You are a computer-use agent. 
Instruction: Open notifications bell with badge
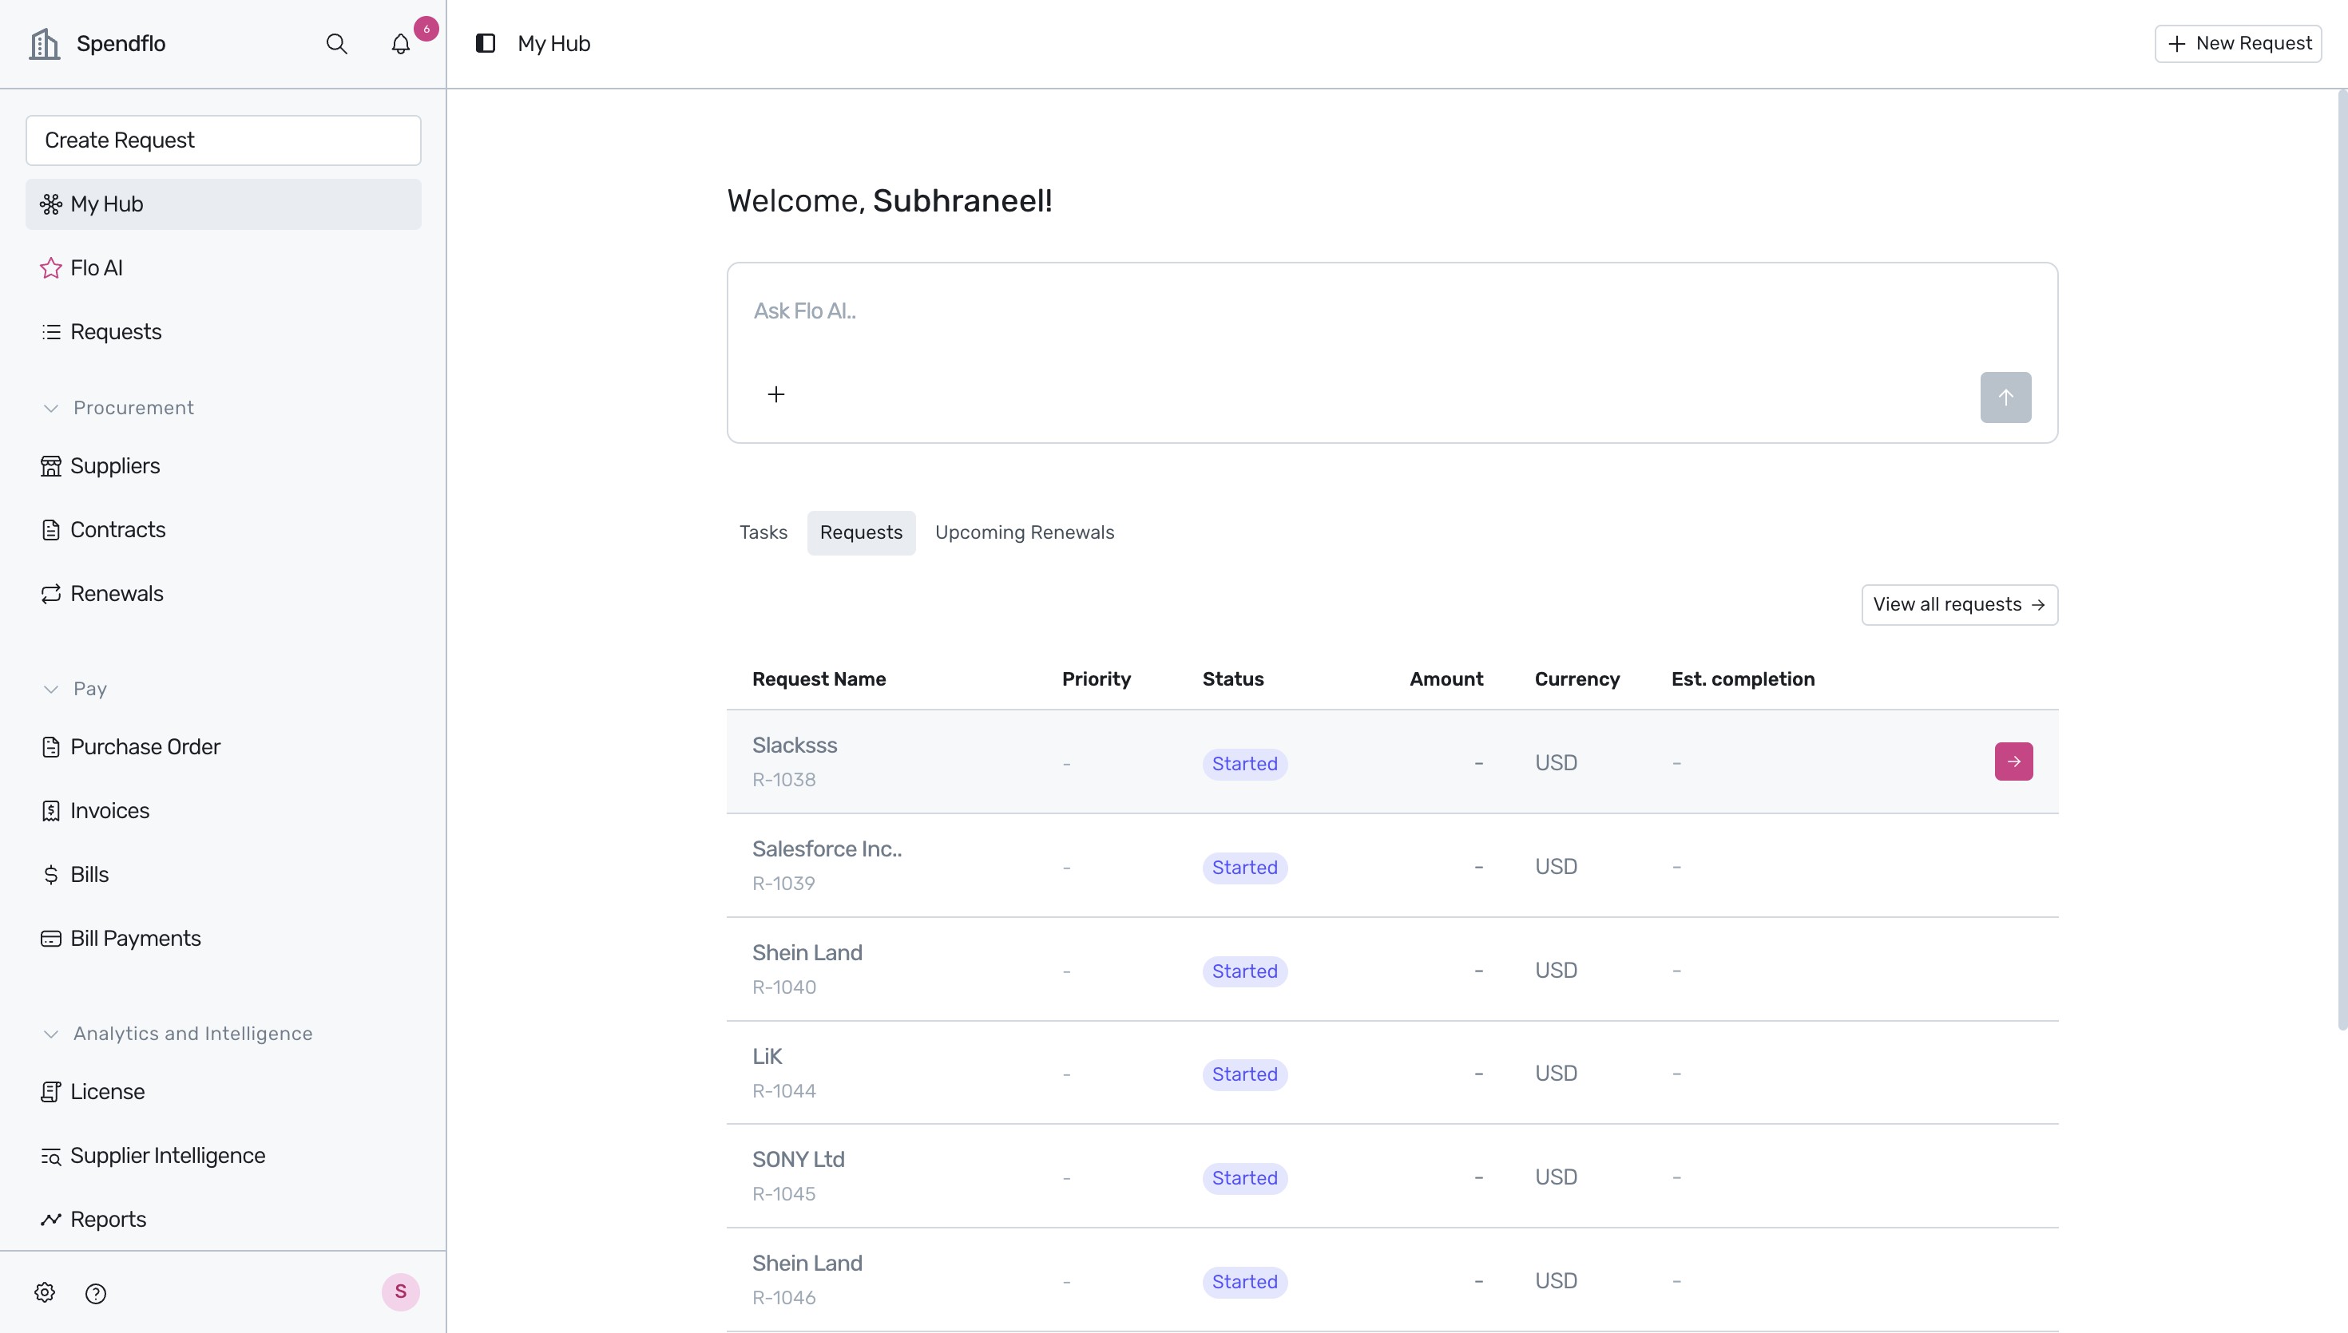401,44
